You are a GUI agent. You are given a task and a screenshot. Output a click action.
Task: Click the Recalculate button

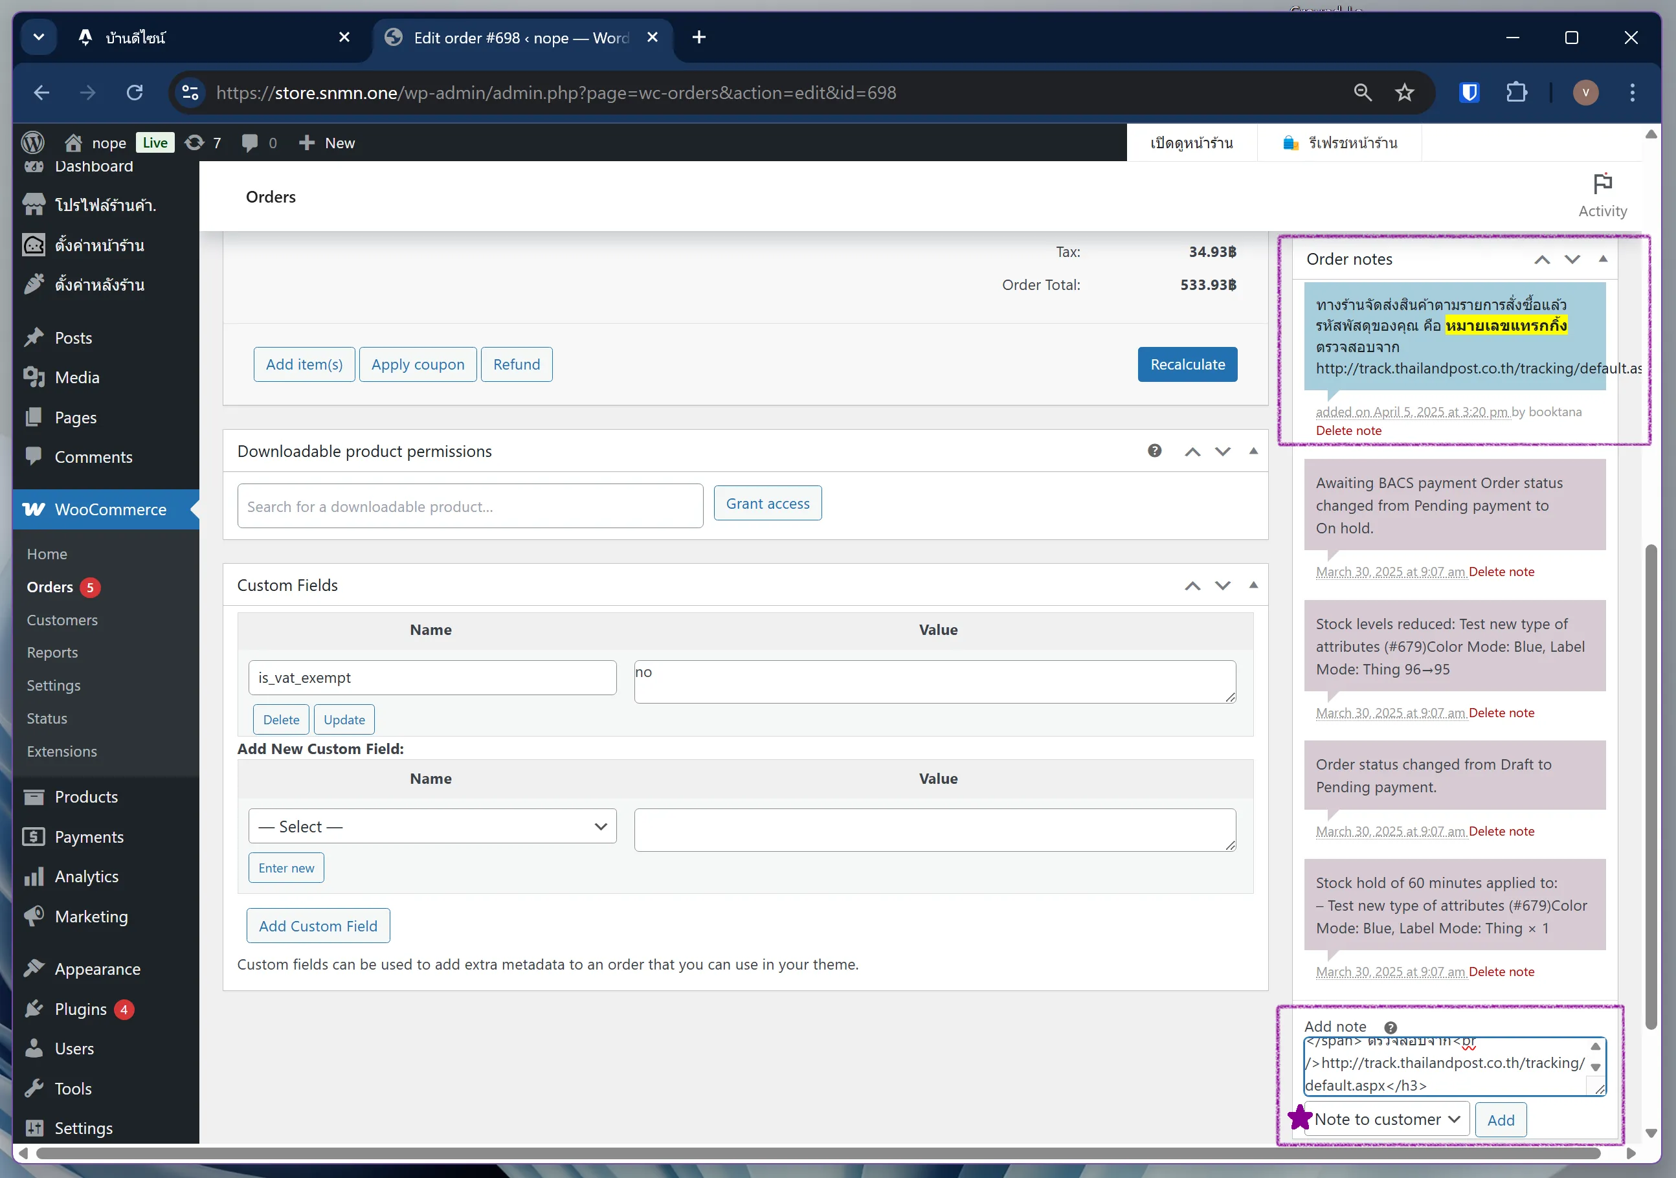pos(1187,364)
